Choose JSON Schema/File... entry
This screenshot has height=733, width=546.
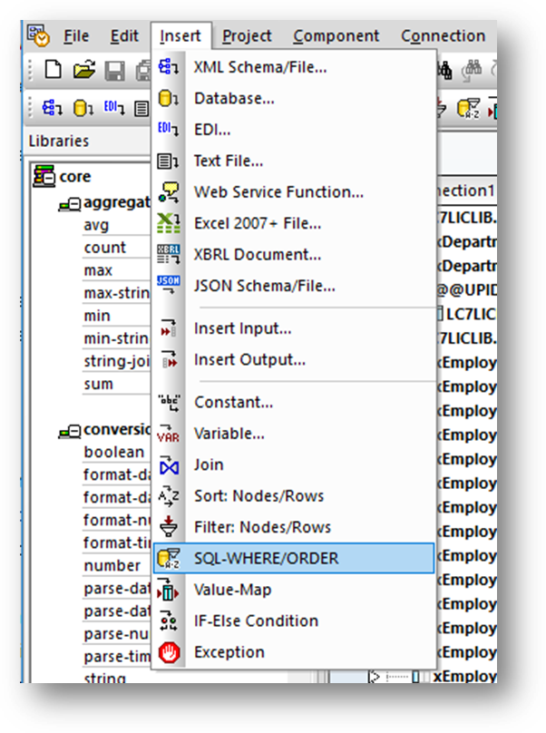click(x=294, y=286)
